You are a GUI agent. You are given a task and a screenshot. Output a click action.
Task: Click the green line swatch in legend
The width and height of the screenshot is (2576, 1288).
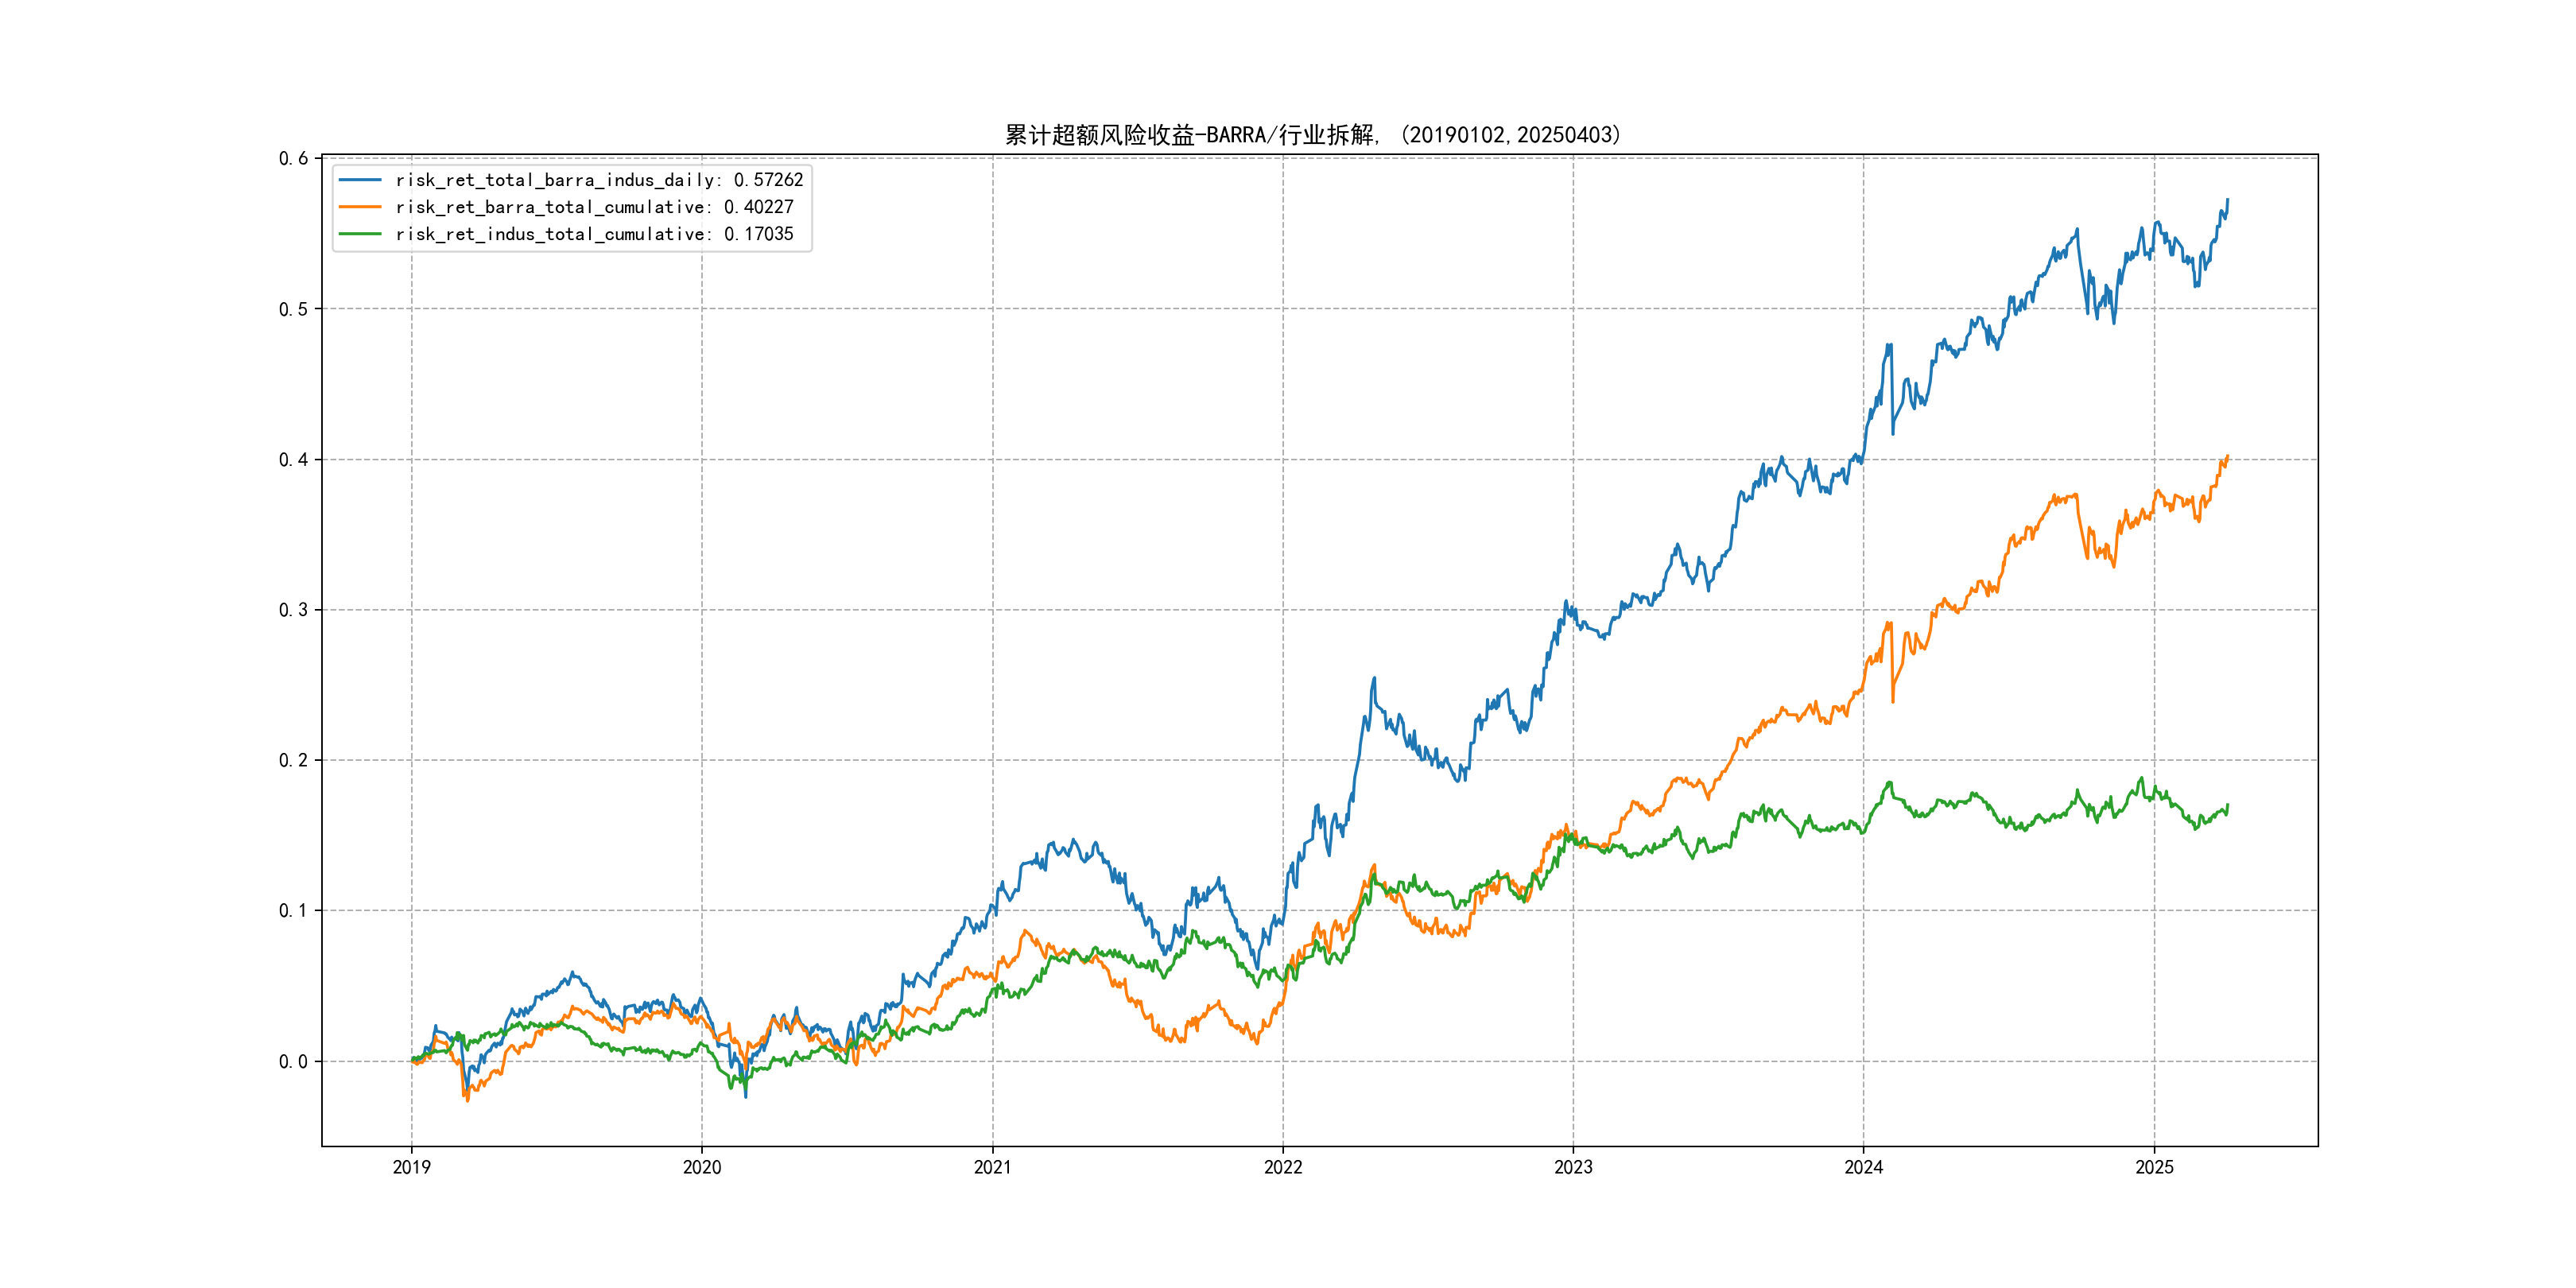(x=360, y=234)
